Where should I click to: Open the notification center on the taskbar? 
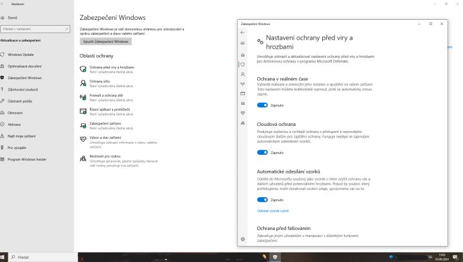tap(455, 257)
